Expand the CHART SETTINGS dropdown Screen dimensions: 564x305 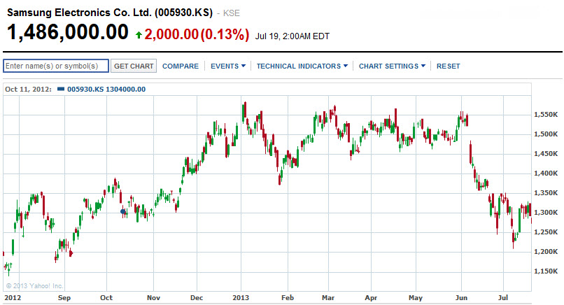click(392, 66)
